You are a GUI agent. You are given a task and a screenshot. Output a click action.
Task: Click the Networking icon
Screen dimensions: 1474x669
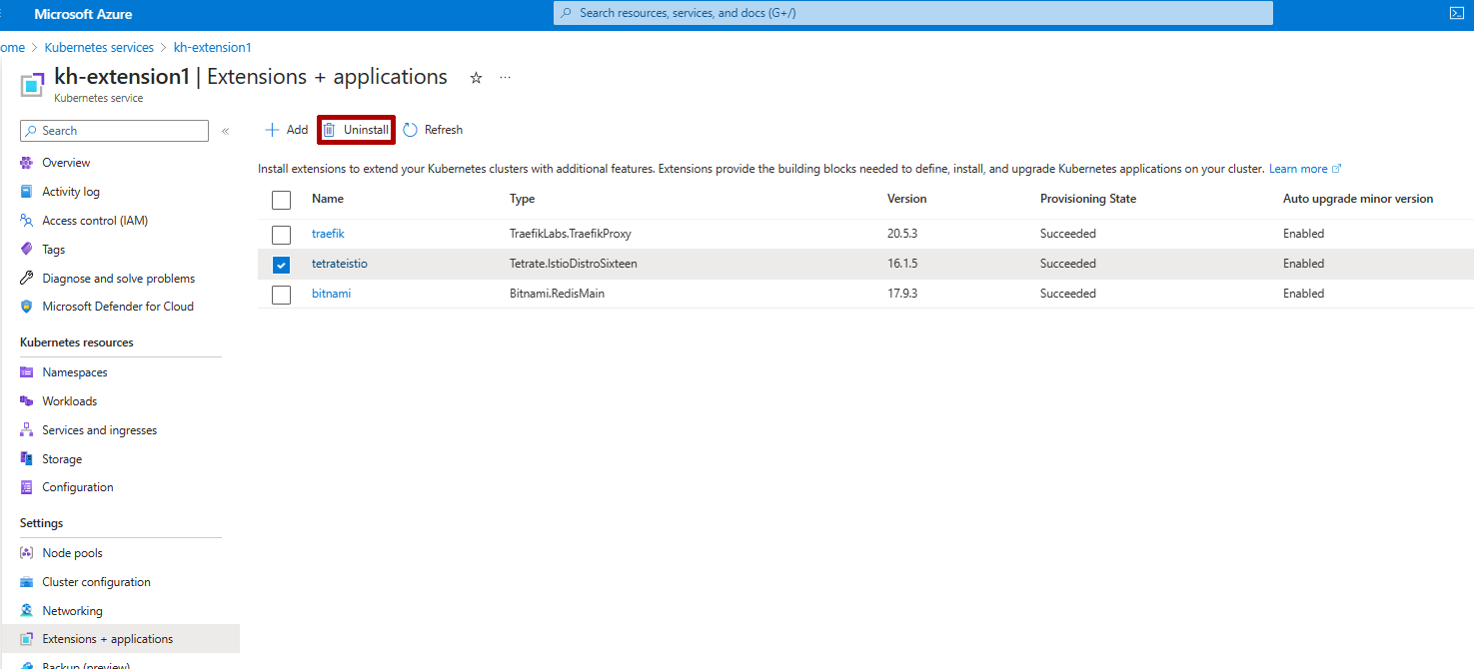tap(27, 611)
